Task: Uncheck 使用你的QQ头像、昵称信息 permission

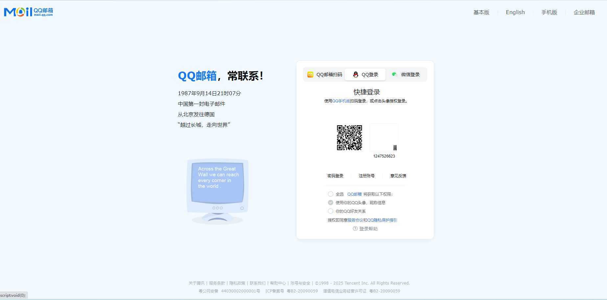Action: [330, 203]
